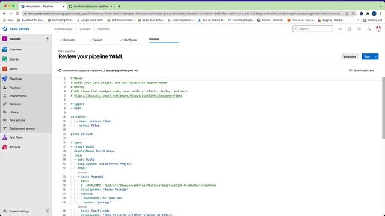Open the Reading List in bookmarks bar
The image size is (385, 216).
pyautogui.click(x=372, y=20)
